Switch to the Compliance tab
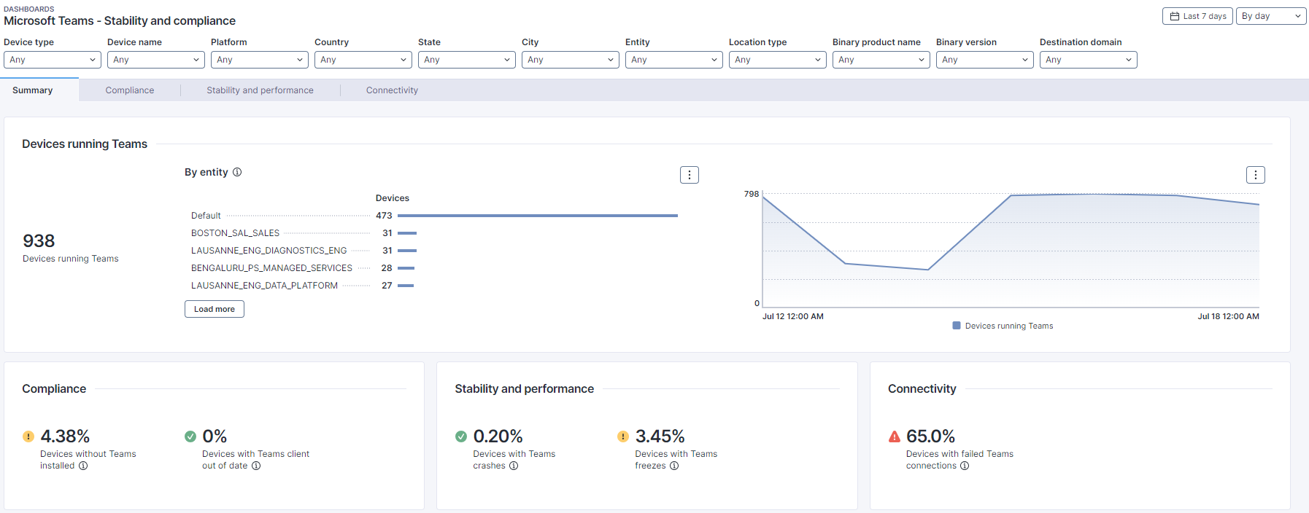 point(130,90)
